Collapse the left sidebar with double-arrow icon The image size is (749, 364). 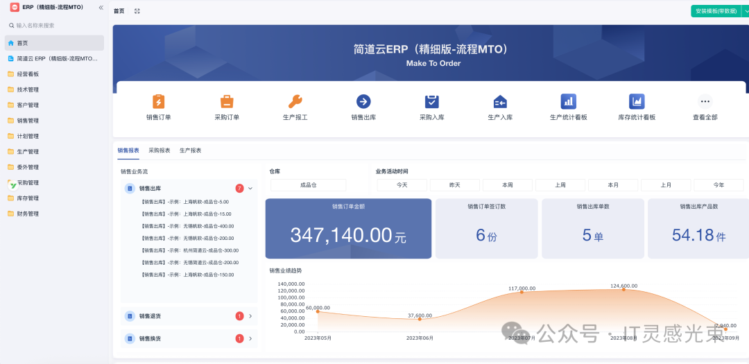[x=101, y=7]
